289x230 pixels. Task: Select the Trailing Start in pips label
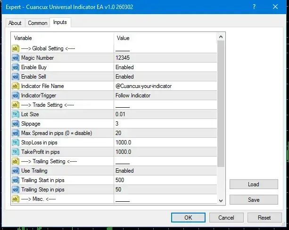click(x=43, y=180)
